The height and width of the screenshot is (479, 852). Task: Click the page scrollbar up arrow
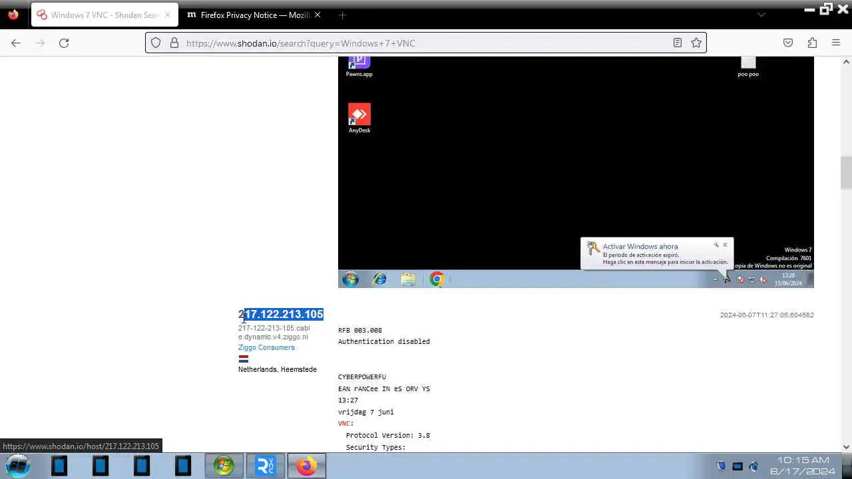point(846,61)
